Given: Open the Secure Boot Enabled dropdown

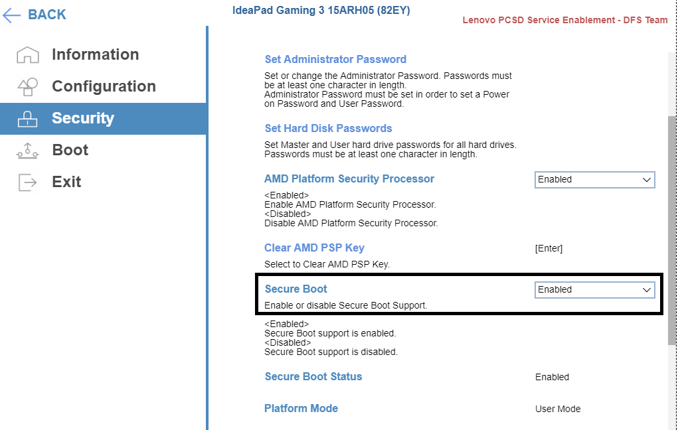Looking at the screenshot, I should [x=594, y=289].
